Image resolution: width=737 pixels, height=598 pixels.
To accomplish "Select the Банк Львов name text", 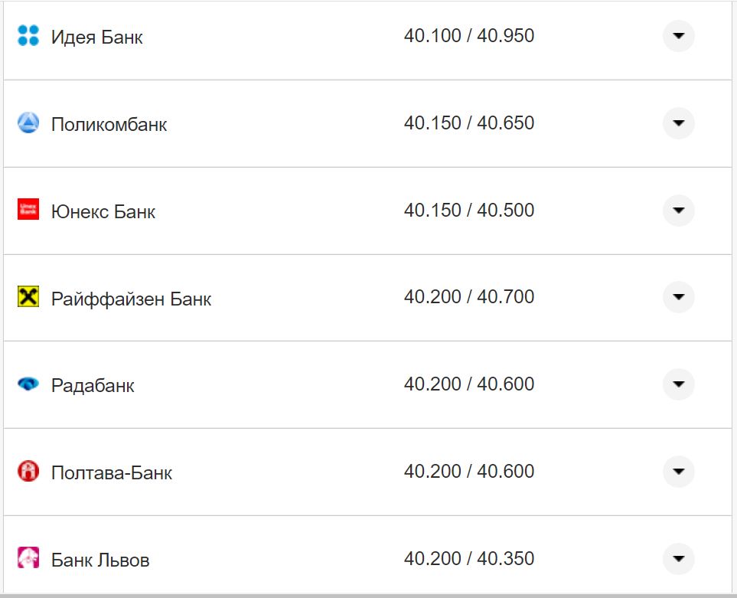I will pyautogui.click(x=100, y=560).
